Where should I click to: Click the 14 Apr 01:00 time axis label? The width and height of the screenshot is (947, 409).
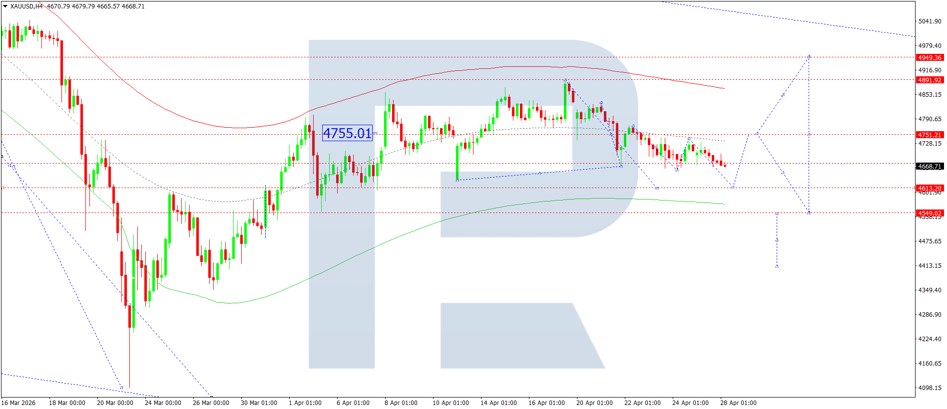pos(498,403)
